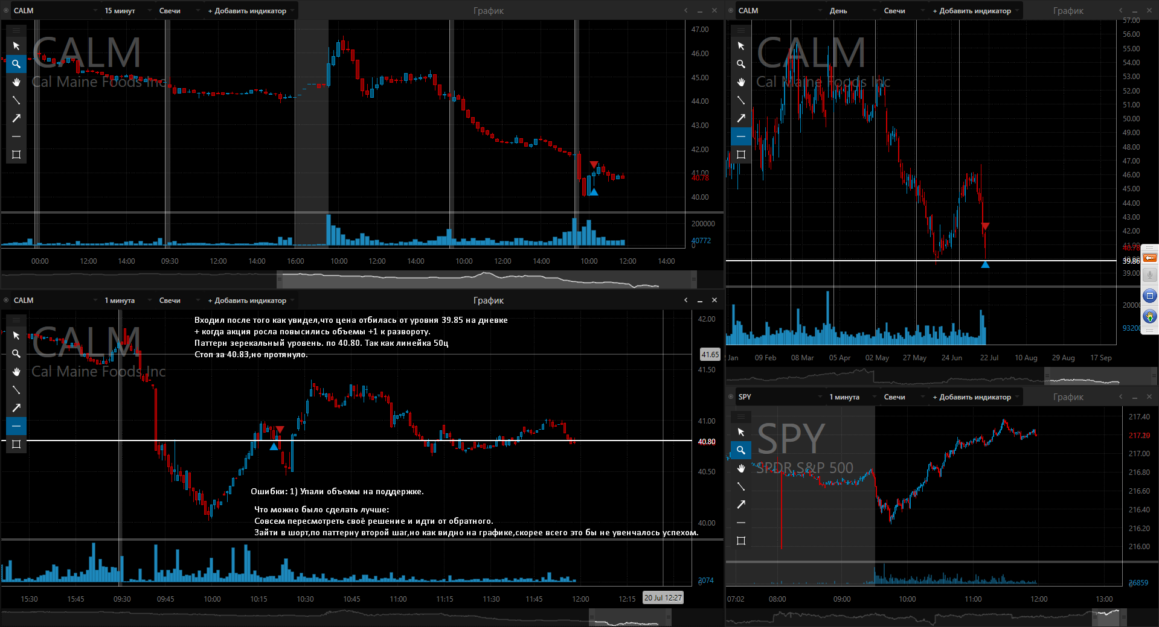Click highlighted zoom magnifier in SPY chart
This screenshot has width=1159, height=627.
point(741,450)
